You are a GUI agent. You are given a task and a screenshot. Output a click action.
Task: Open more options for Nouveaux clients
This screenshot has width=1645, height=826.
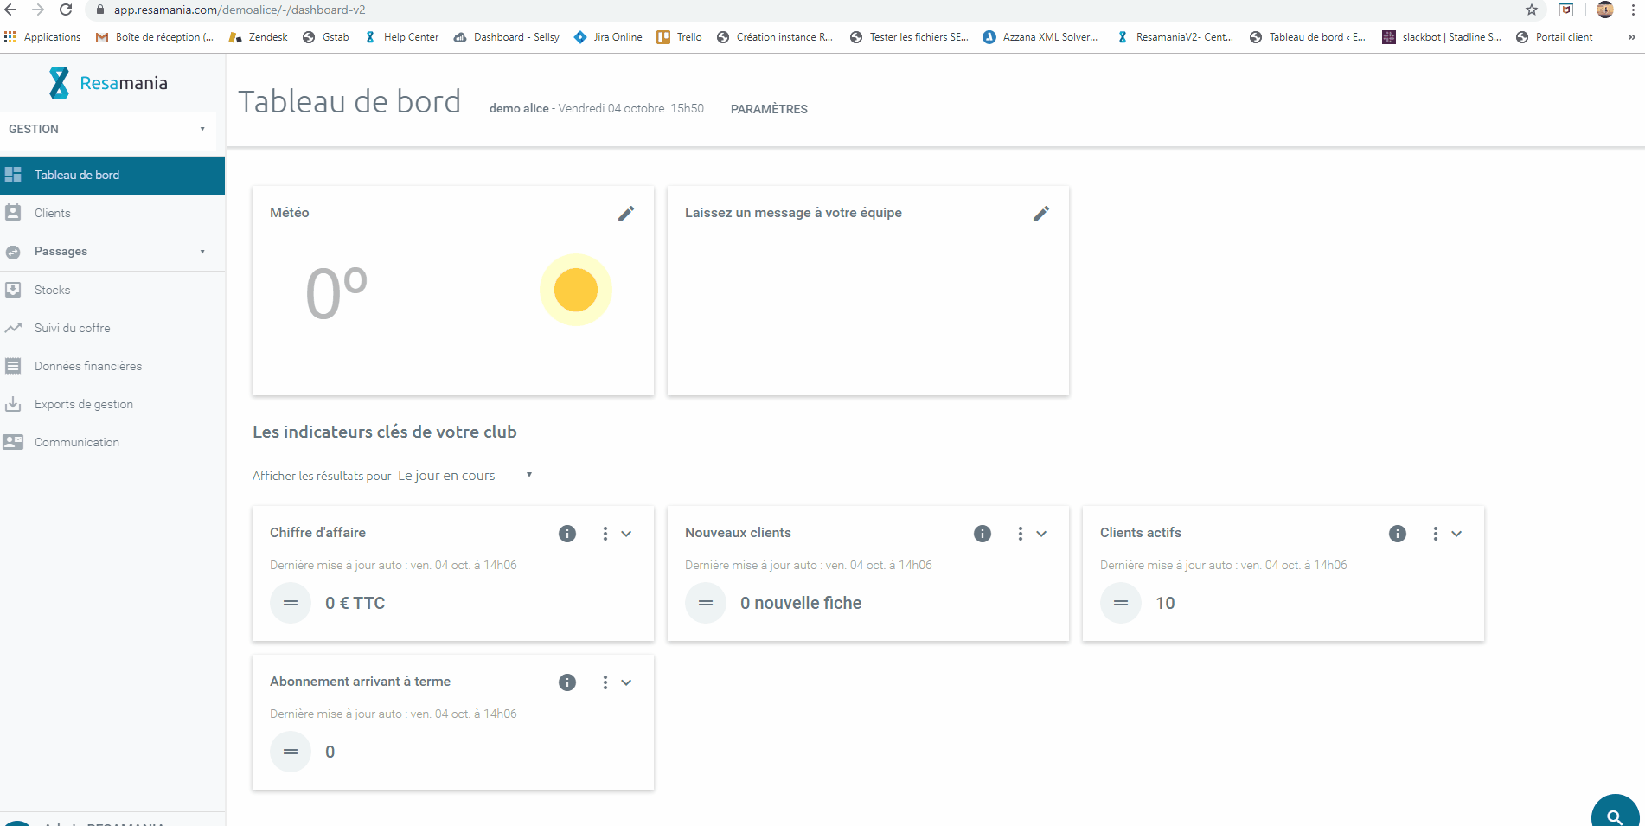click(1021, 534)
